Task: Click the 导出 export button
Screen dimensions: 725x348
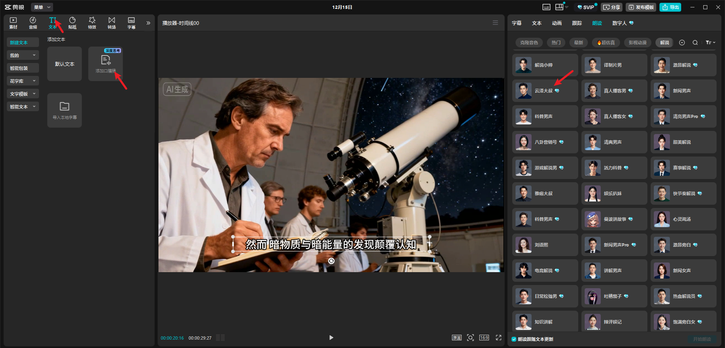Action: coord(670,7)
